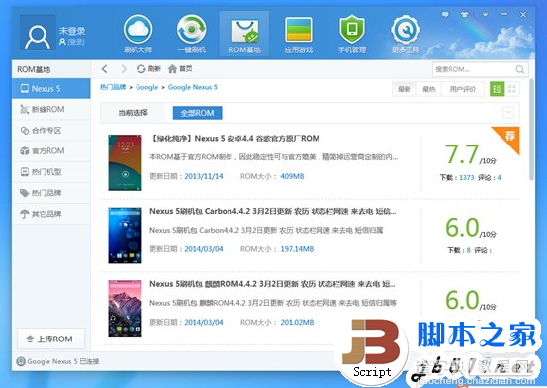
Task: Select the 全部ROM tab
Action: tap(197, 113)
